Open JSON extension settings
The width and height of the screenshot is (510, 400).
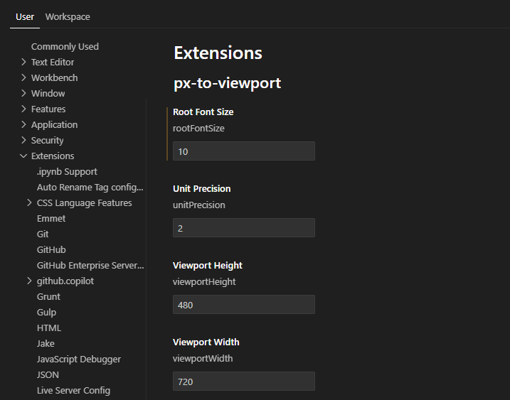(48, 374)
